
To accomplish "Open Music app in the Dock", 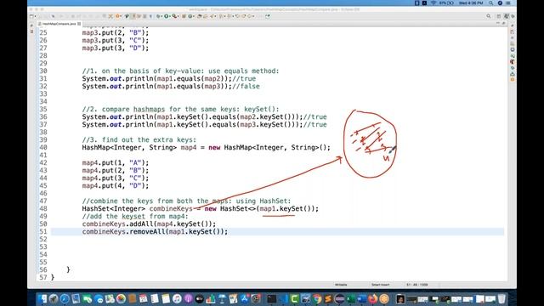I will tap(177, 298).
